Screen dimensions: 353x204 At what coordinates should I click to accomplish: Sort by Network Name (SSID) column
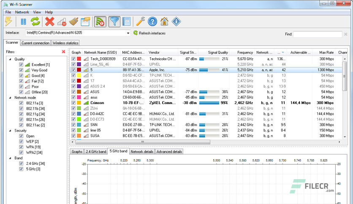click(x=100, y=52)
